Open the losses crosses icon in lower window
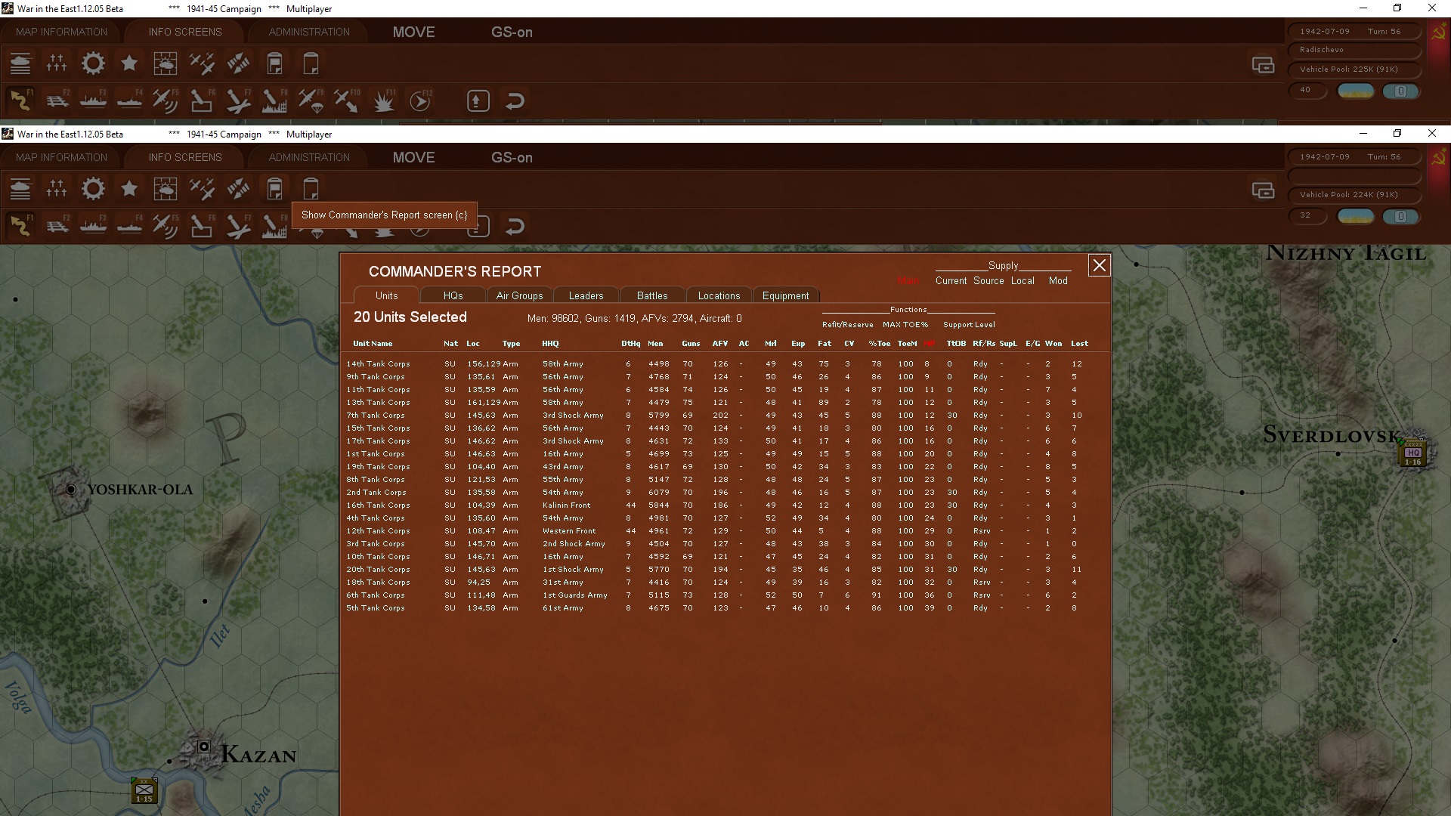The image size is (1451, 816). 57,189
